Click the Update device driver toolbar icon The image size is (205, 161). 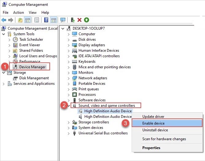(73, 20)
